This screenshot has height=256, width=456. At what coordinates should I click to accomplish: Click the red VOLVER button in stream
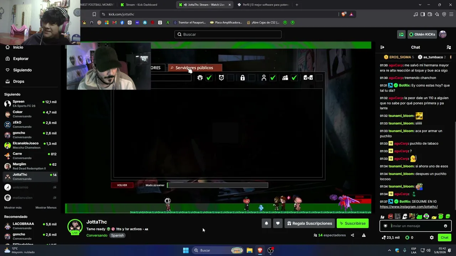pos(122,185)
